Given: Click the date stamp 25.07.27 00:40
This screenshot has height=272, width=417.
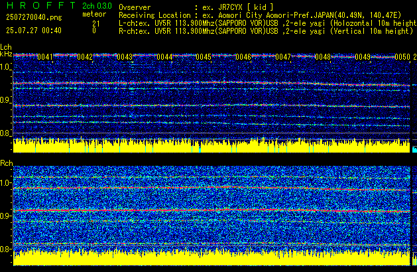Looking at the screenshot, I should click(34, 31).
